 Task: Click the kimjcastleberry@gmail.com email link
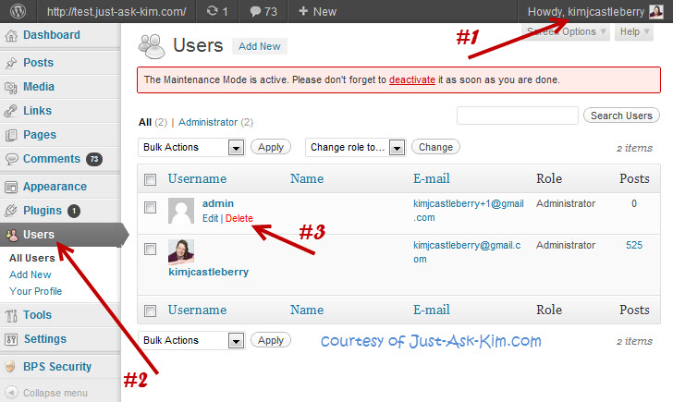point(467,252)
